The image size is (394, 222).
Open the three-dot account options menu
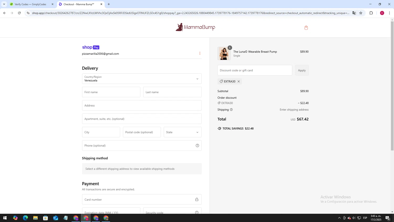coord(200,53)
